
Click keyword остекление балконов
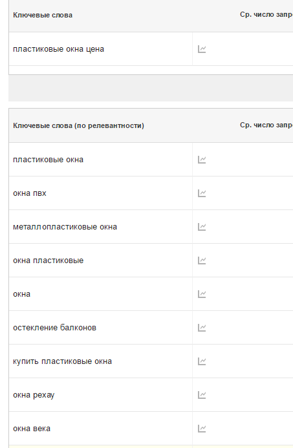click(x=54, y=328)
